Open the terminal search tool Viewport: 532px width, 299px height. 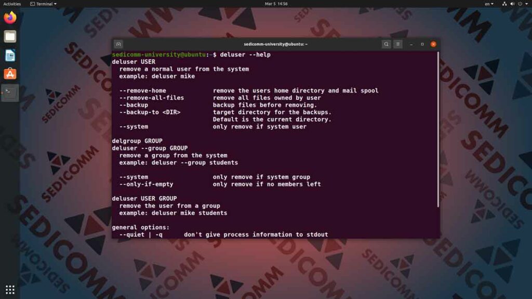coord(386,44)
